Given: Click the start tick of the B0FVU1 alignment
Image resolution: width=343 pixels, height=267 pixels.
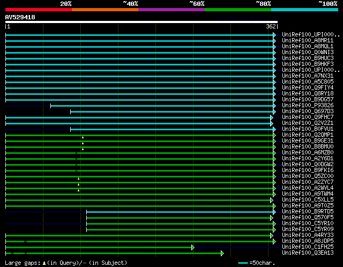Looking at the screenshot, I should [70, 130].
